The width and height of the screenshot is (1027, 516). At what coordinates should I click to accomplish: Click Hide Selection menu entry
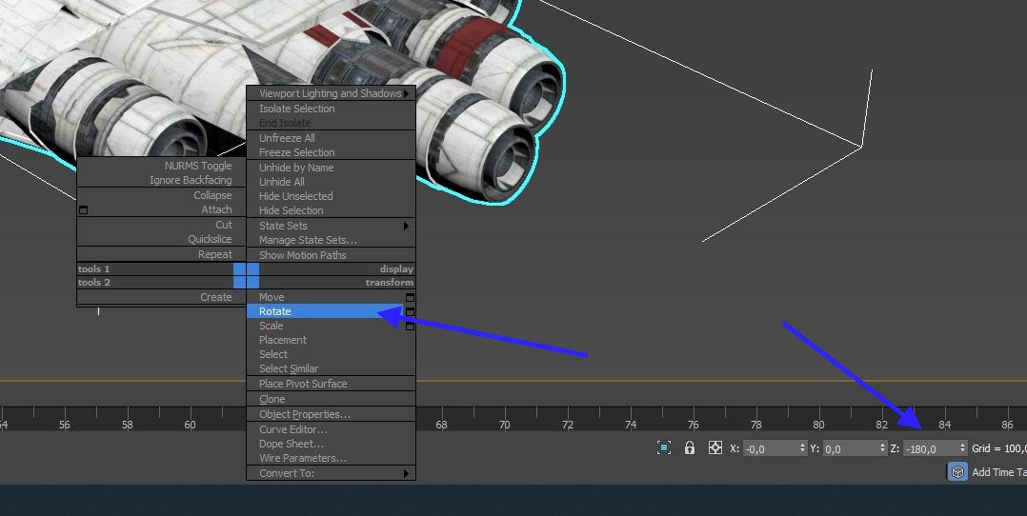[292, 210]
